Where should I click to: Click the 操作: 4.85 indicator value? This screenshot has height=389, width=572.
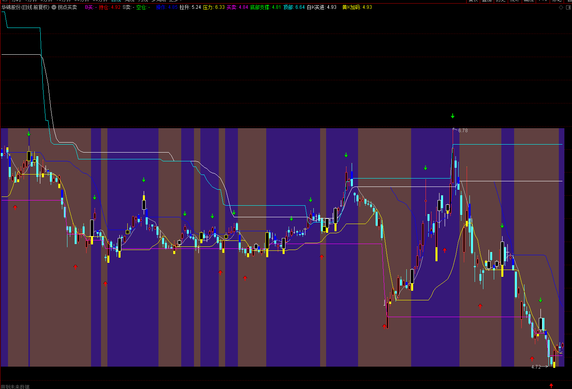167,7
